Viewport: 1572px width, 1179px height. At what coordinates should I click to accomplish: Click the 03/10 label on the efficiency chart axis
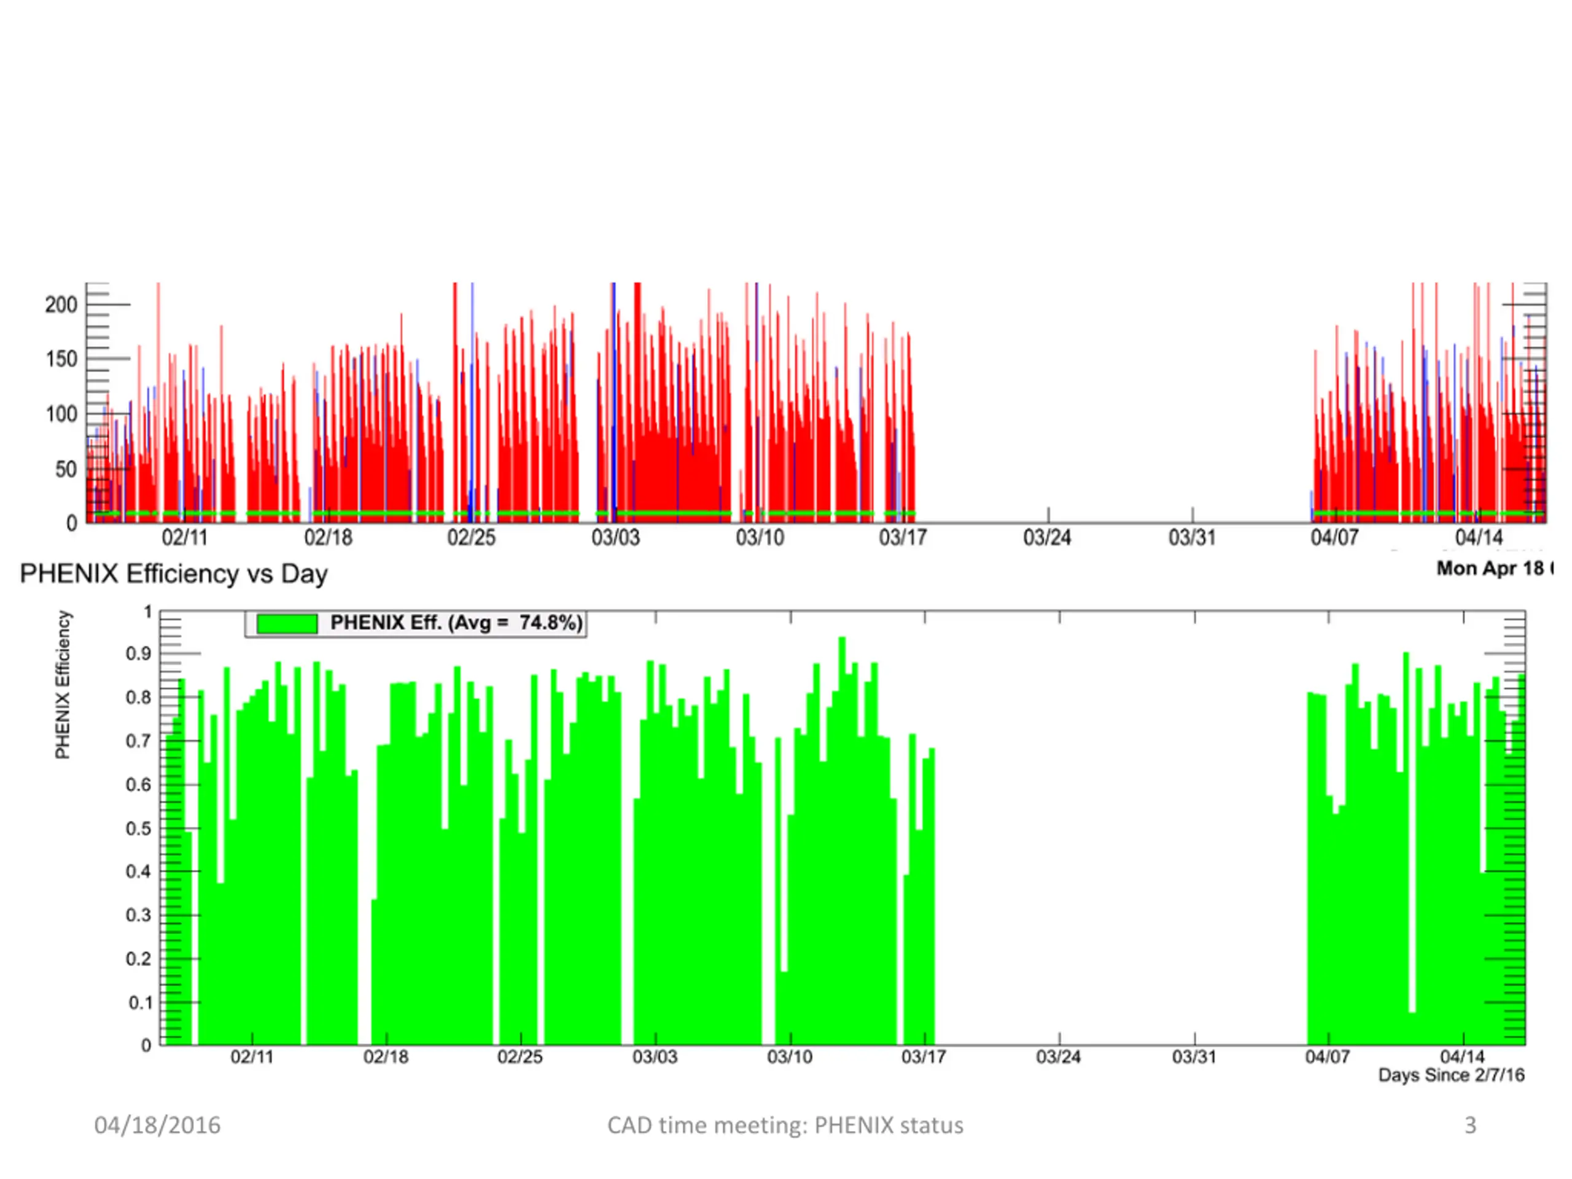(790, 1057)
